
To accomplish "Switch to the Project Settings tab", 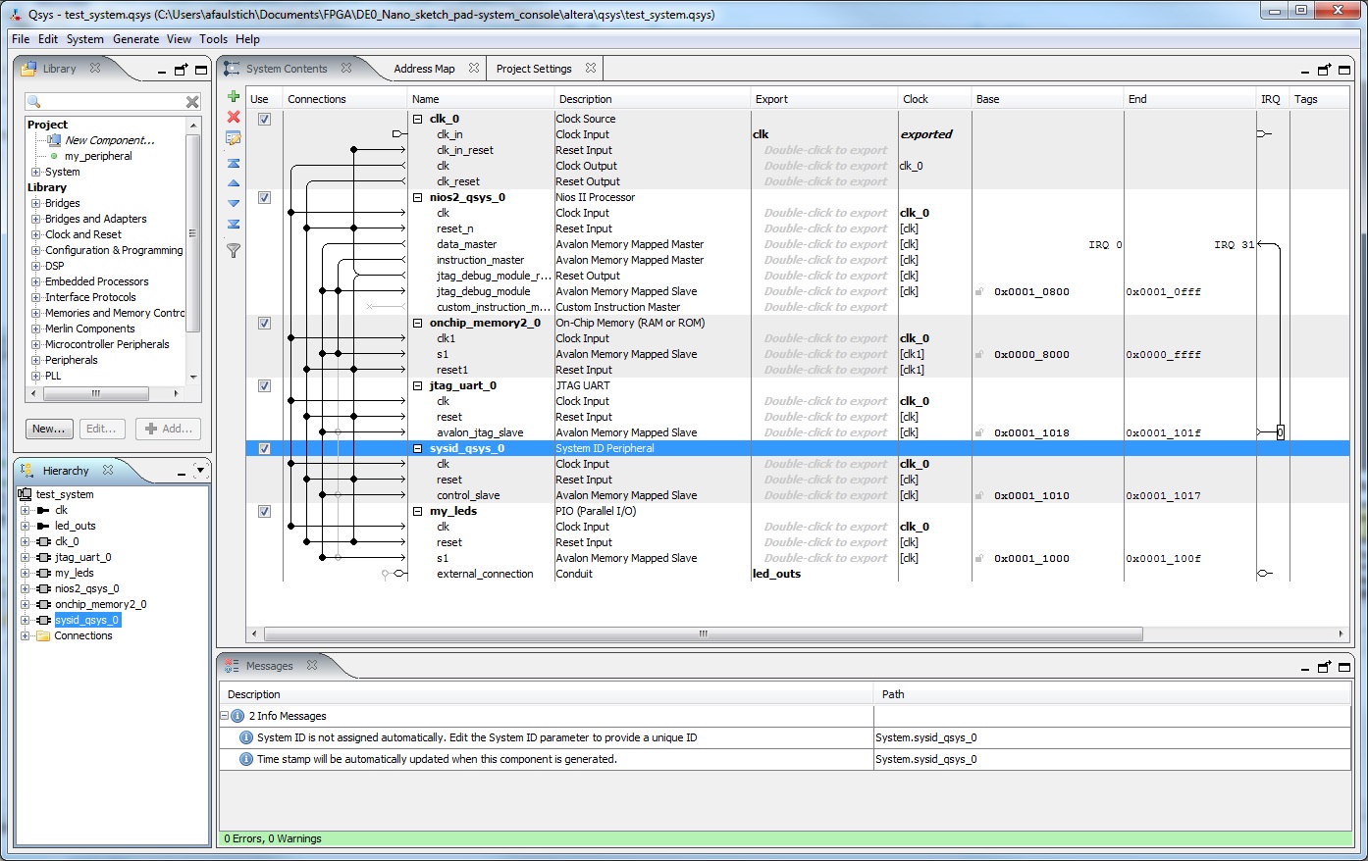I will point(534,69).
